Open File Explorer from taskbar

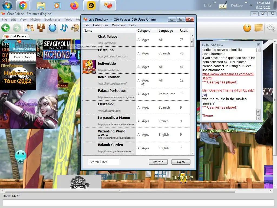tap(41, 5)
